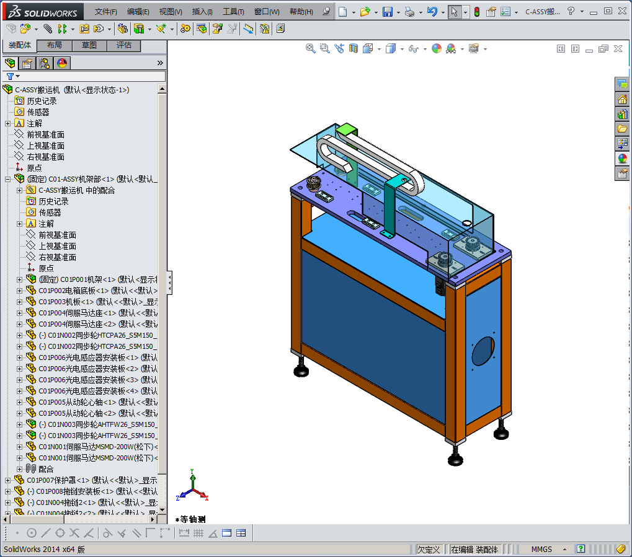Click the Zoom to Fit magnifier icon

pos(311,48)
